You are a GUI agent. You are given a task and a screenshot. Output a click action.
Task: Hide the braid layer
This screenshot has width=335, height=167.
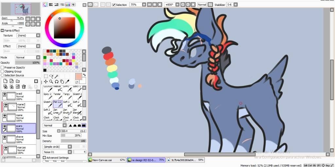coord(4,94)
